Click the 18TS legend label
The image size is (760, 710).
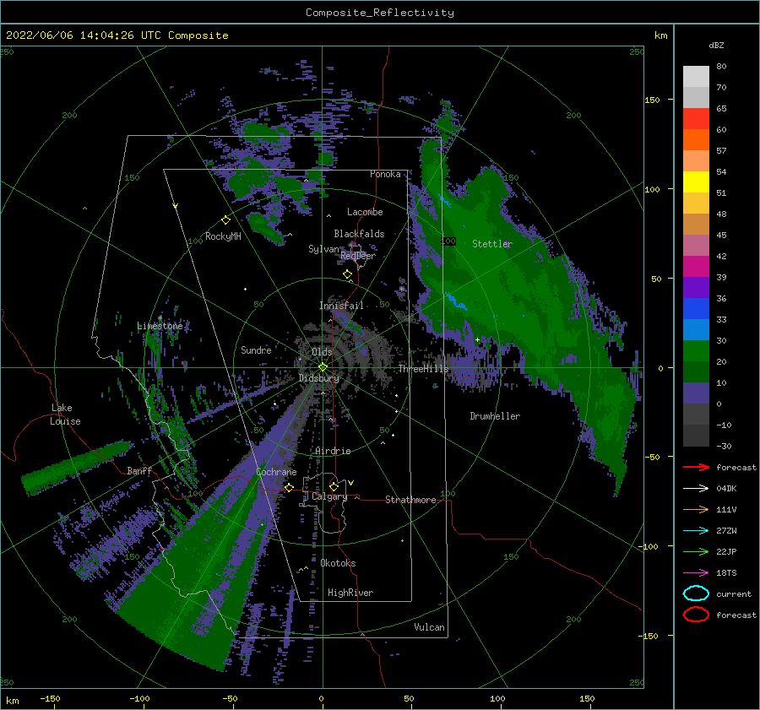coord(726,573)
